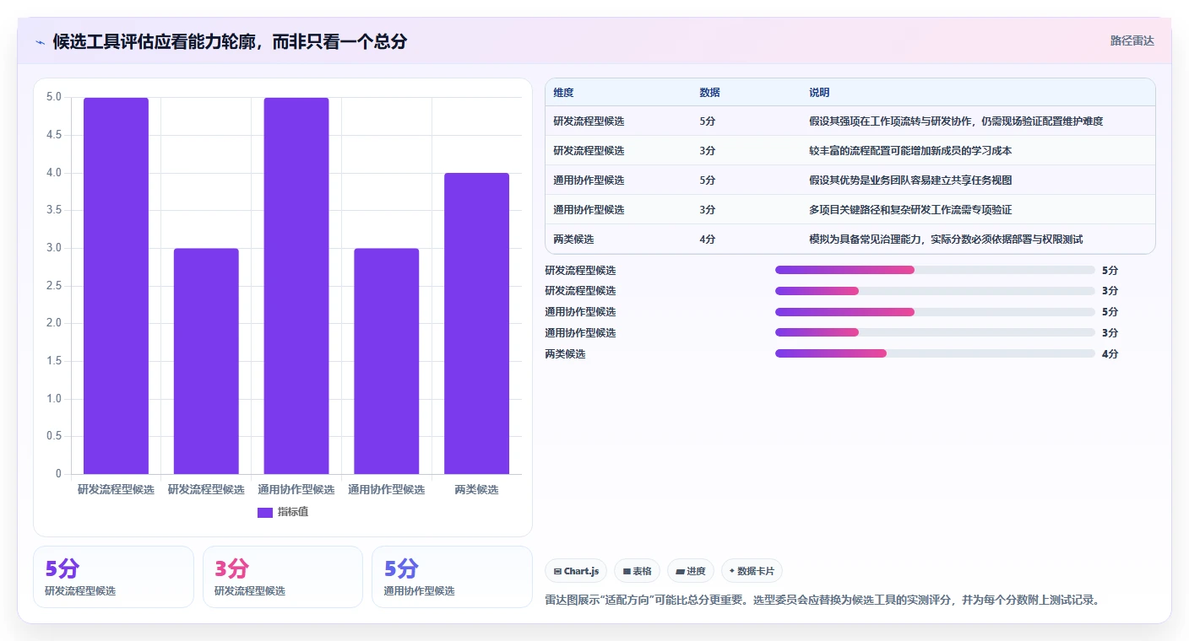
Task: Open the 5分 通用协作型候选 data card
Action: pos(452,577)
